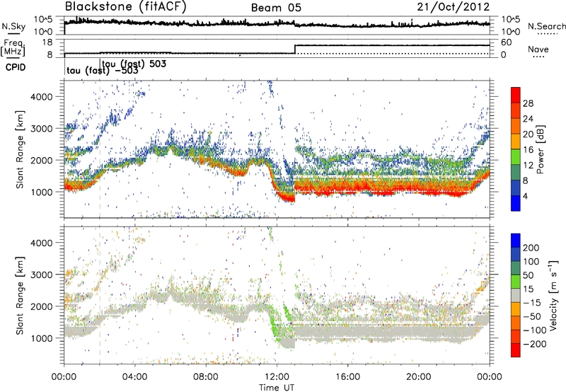Image resolution: width=566 pixels, height=392 pixels.
Task: Click the red bottom of the velocity colorbar
Action: coord(516,350)
